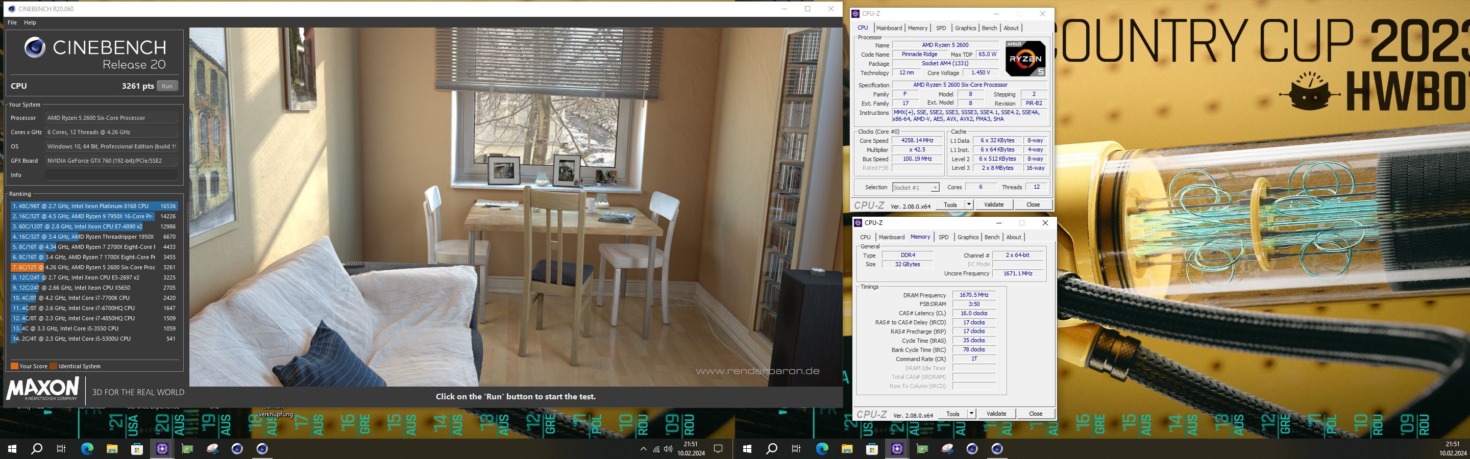This screenshot has width=1470, height=459.
Task: Open Start menu on left monitor taskbar
Action: point(12,449)
